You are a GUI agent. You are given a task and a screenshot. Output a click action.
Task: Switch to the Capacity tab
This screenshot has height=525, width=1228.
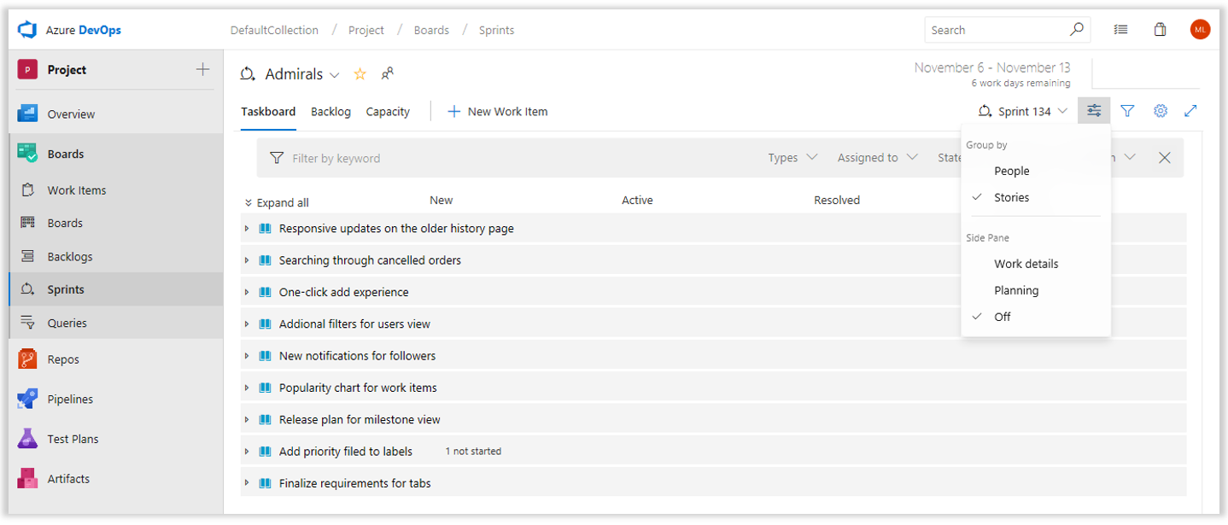(388, 111)
